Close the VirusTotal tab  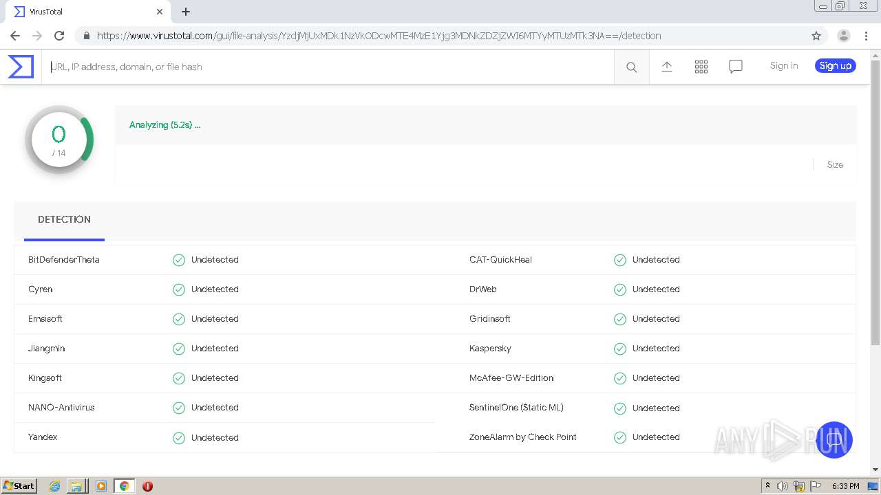[x=160, y=12]
